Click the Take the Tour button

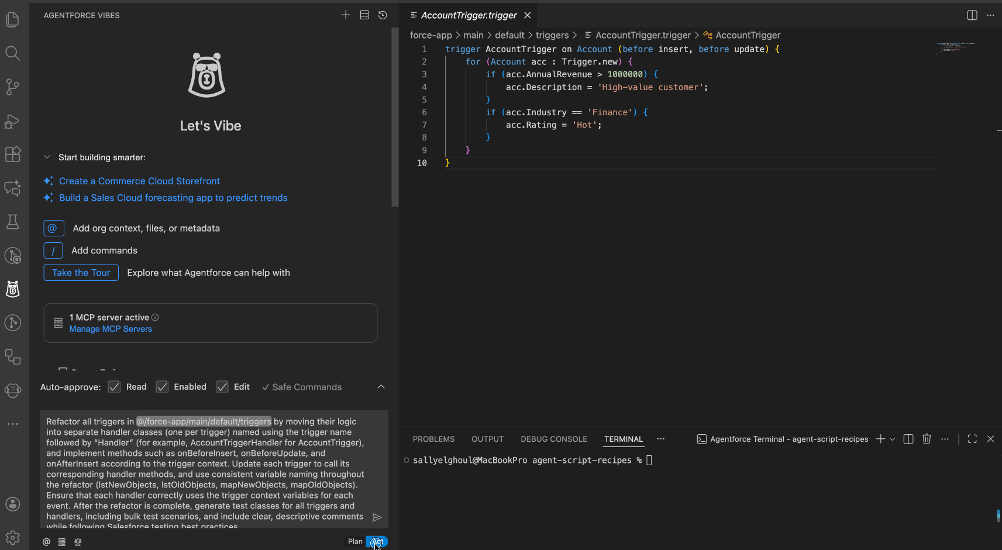pyautogui.click(x=81, y=272)
